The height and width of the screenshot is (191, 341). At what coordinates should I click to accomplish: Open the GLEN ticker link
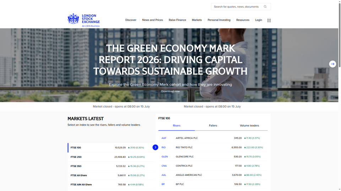click(x=164, y=157)
